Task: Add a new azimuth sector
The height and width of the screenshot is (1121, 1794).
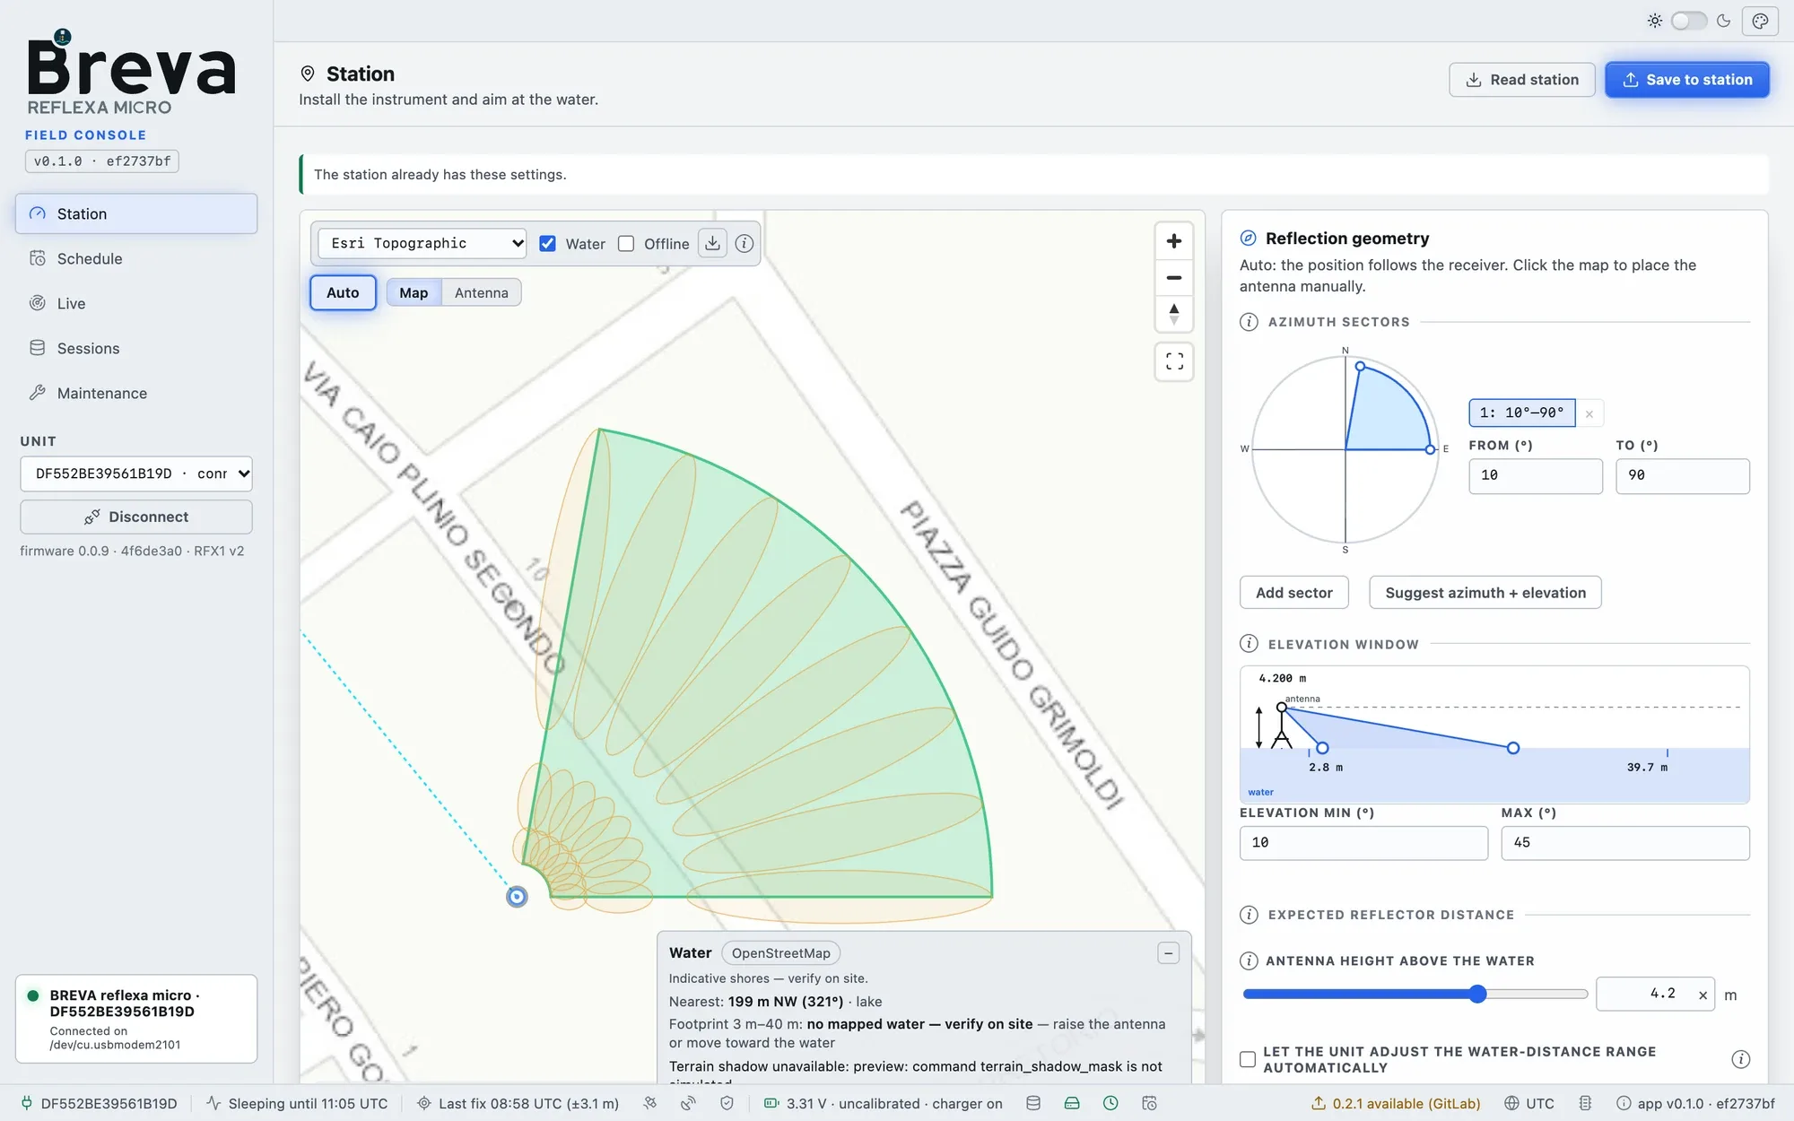Action: tap(1294, 593)
